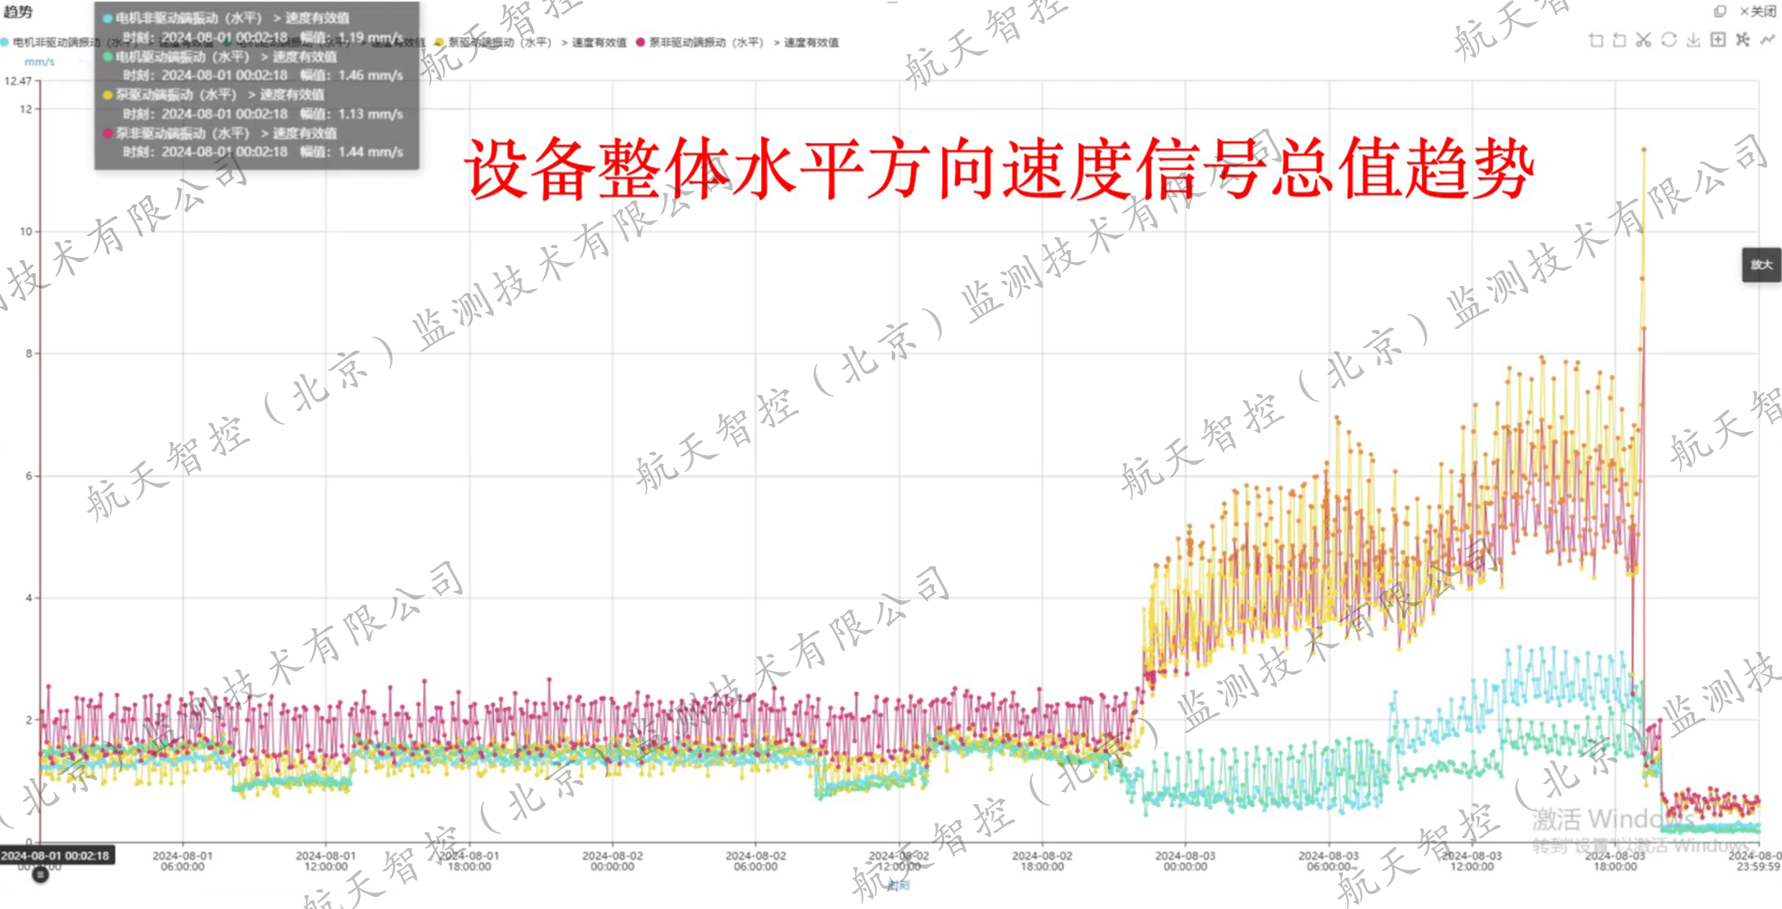Click the refresh restore icon

click(1668, 40)
